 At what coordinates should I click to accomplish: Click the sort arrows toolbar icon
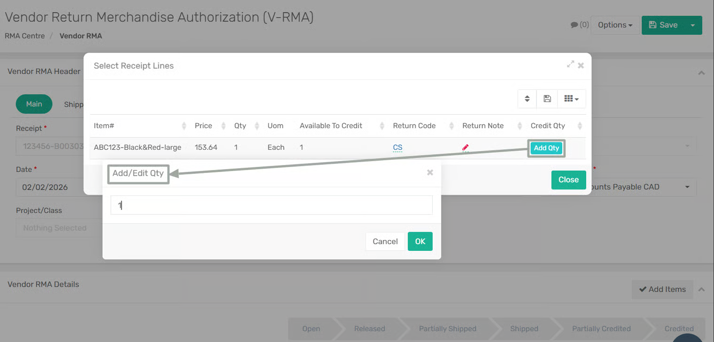point(527,99)
